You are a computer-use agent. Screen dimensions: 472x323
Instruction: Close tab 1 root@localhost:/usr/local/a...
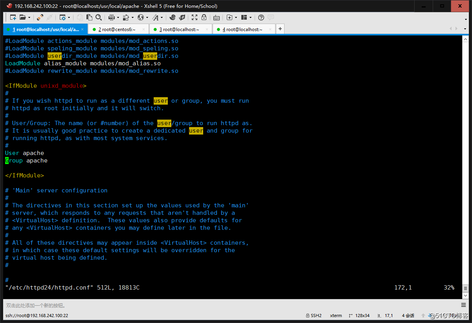click(83, 29)
